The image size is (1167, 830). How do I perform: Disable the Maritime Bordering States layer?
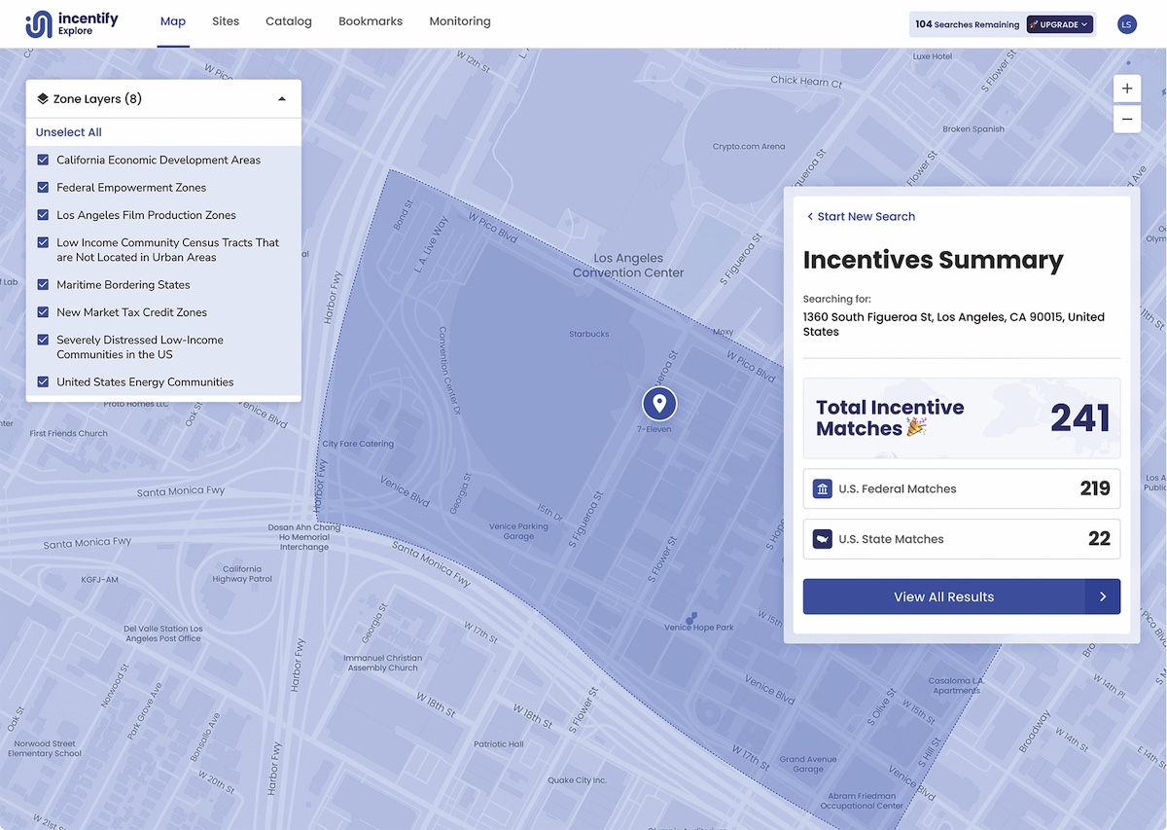click(43, 284)
